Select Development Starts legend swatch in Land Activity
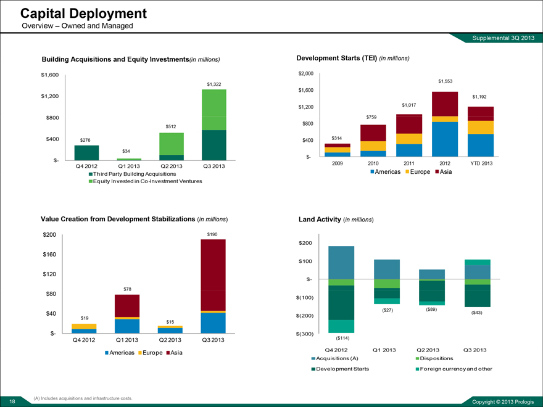The image size is (543, 407). click(314, 369)
